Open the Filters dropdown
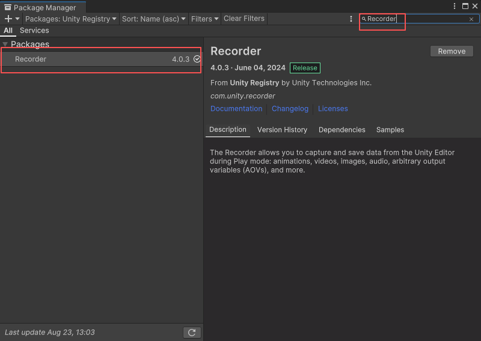The height and width of the screenshot is (341, 481). [x=204, y=19]
